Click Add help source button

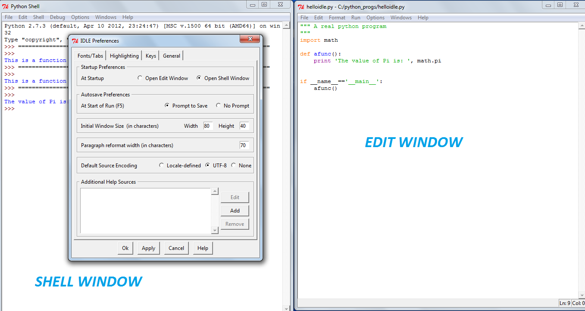[x=235, y=211]
